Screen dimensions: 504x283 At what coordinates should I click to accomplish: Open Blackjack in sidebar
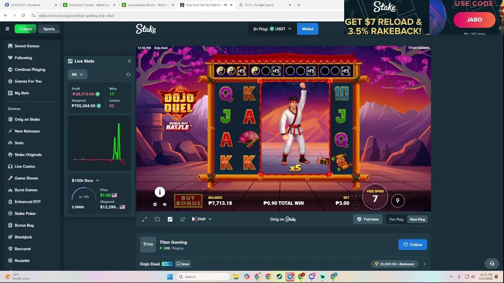tap(23, 237)
